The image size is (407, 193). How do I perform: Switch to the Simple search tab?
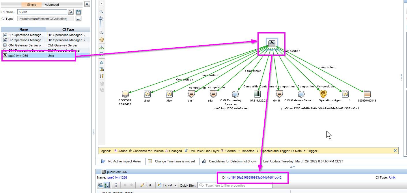31,5
